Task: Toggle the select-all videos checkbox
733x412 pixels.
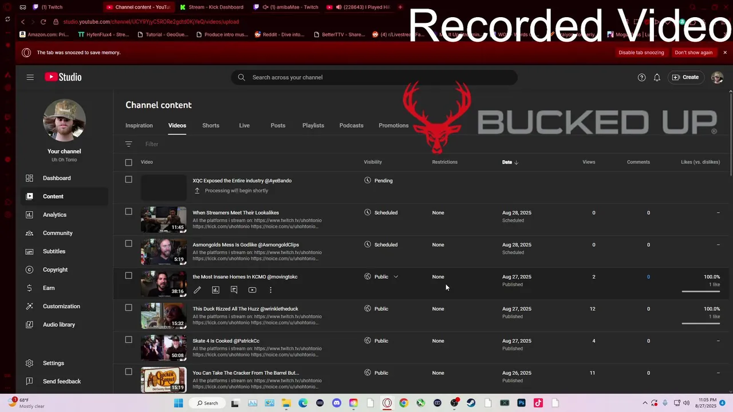Action: coord(128,162)
